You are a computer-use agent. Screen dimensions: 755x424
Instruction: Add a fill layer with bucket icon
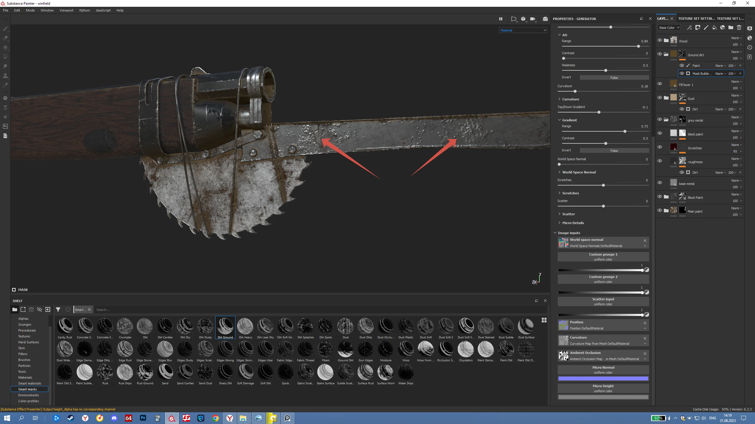(x=714, y=28)
